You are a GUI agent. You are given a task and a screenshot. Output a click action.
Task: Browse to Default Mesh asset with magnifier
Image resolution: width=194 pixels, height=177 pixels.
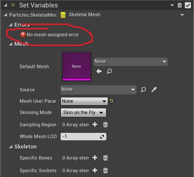[x=109, y=71]
